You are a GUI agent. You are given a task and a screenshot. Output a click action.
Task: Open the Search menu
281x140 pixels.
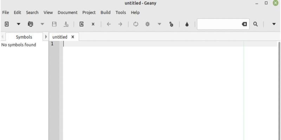pos(32,13)
